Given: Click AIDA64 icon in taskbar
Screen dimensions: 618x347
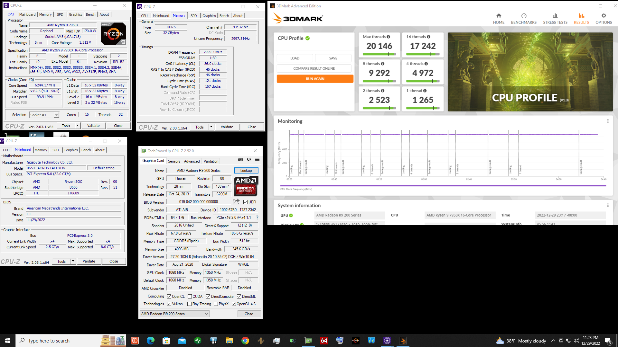Looking at the screenshot, I should click(324, 341).
